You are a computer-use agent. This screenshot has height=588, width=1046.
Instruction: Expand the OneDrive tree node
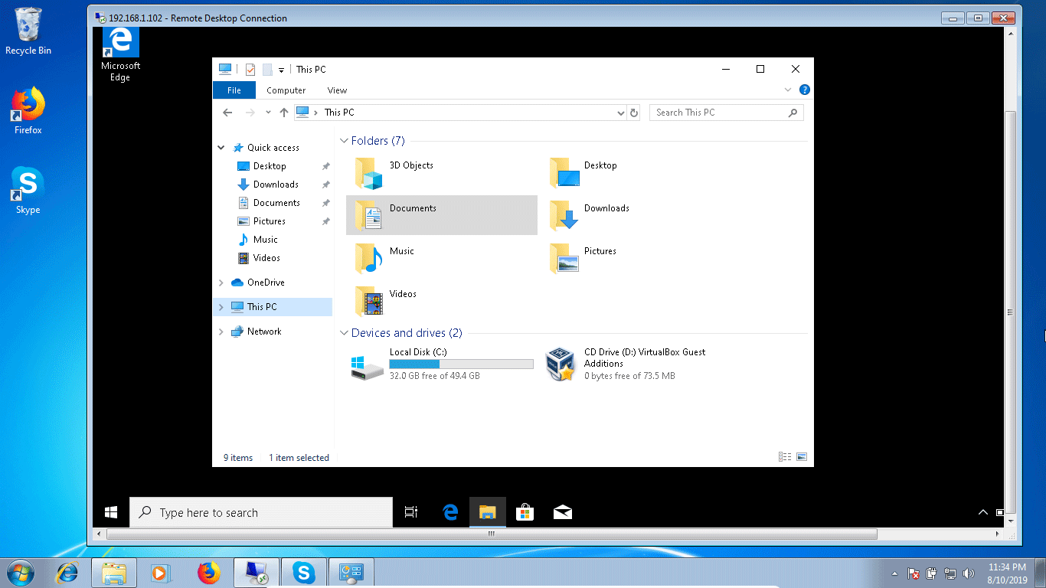pyautogui.click(x=221, y=283)
